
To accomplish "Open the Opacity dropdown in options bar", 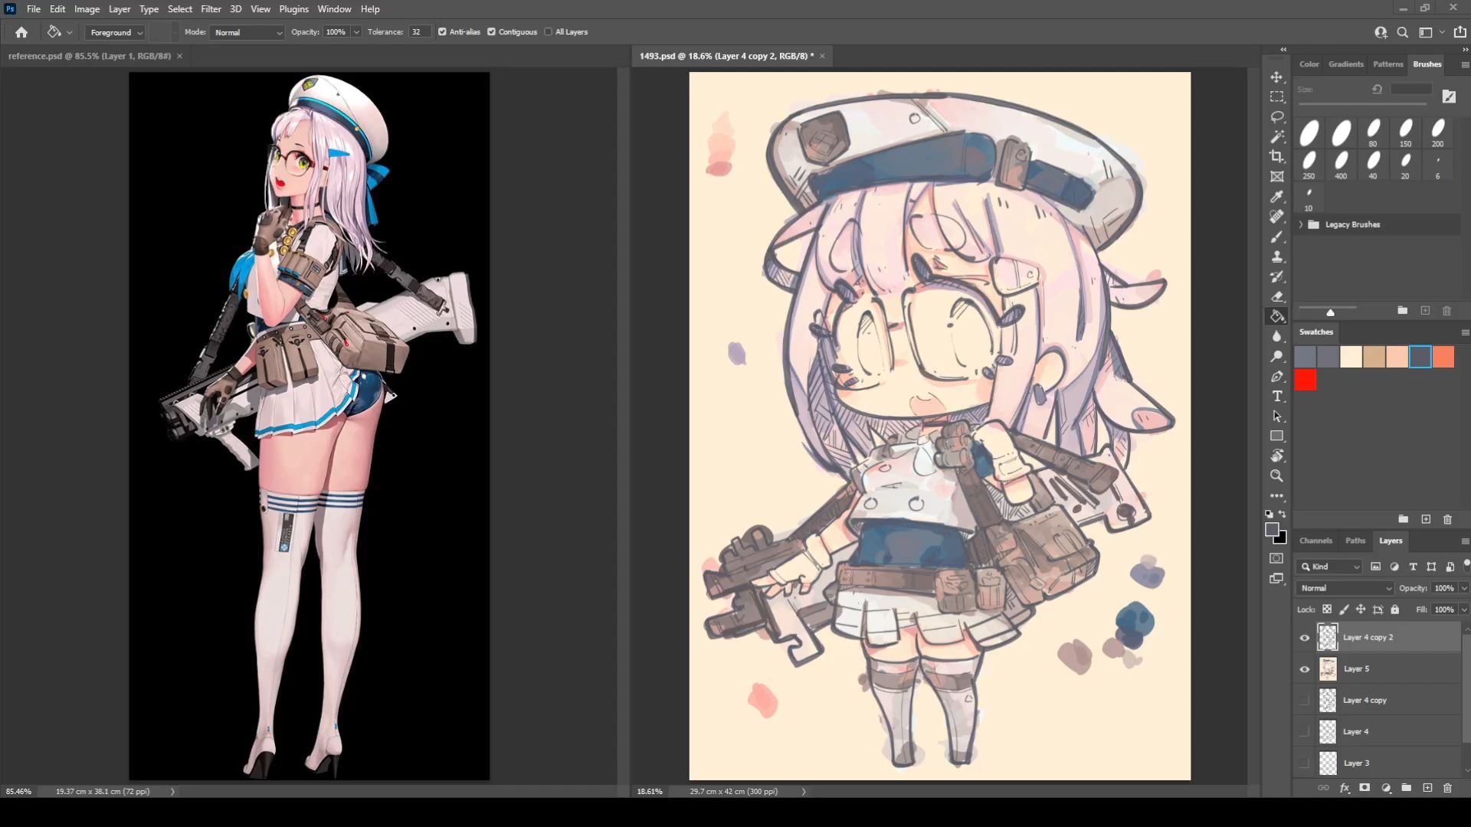I will [356, 32].
